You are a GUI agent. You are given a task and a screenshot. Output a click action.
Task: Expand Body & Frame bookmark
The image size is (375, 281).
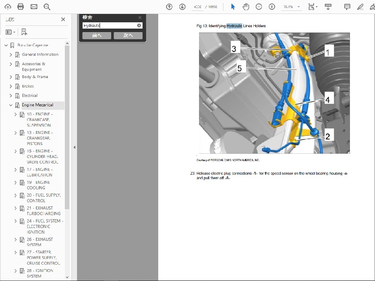pos(11,77)
